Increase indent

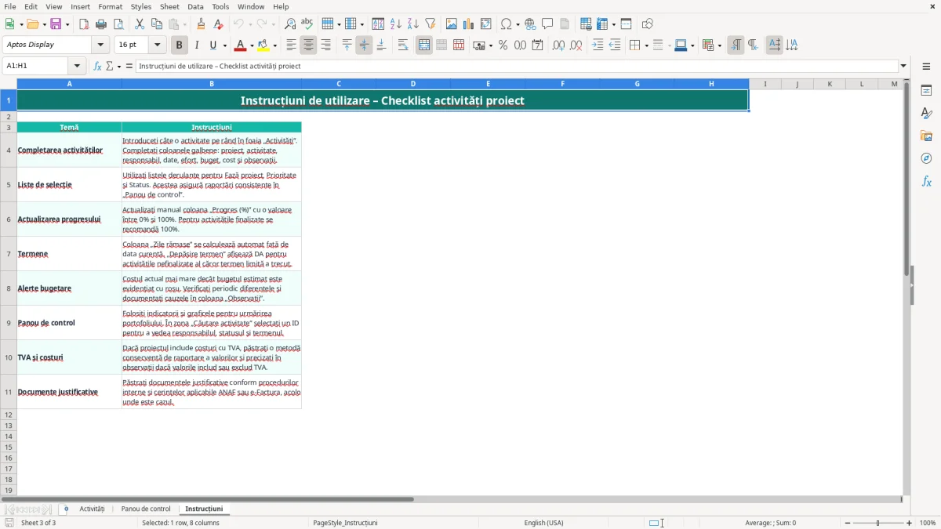click(x=598, y=45)
